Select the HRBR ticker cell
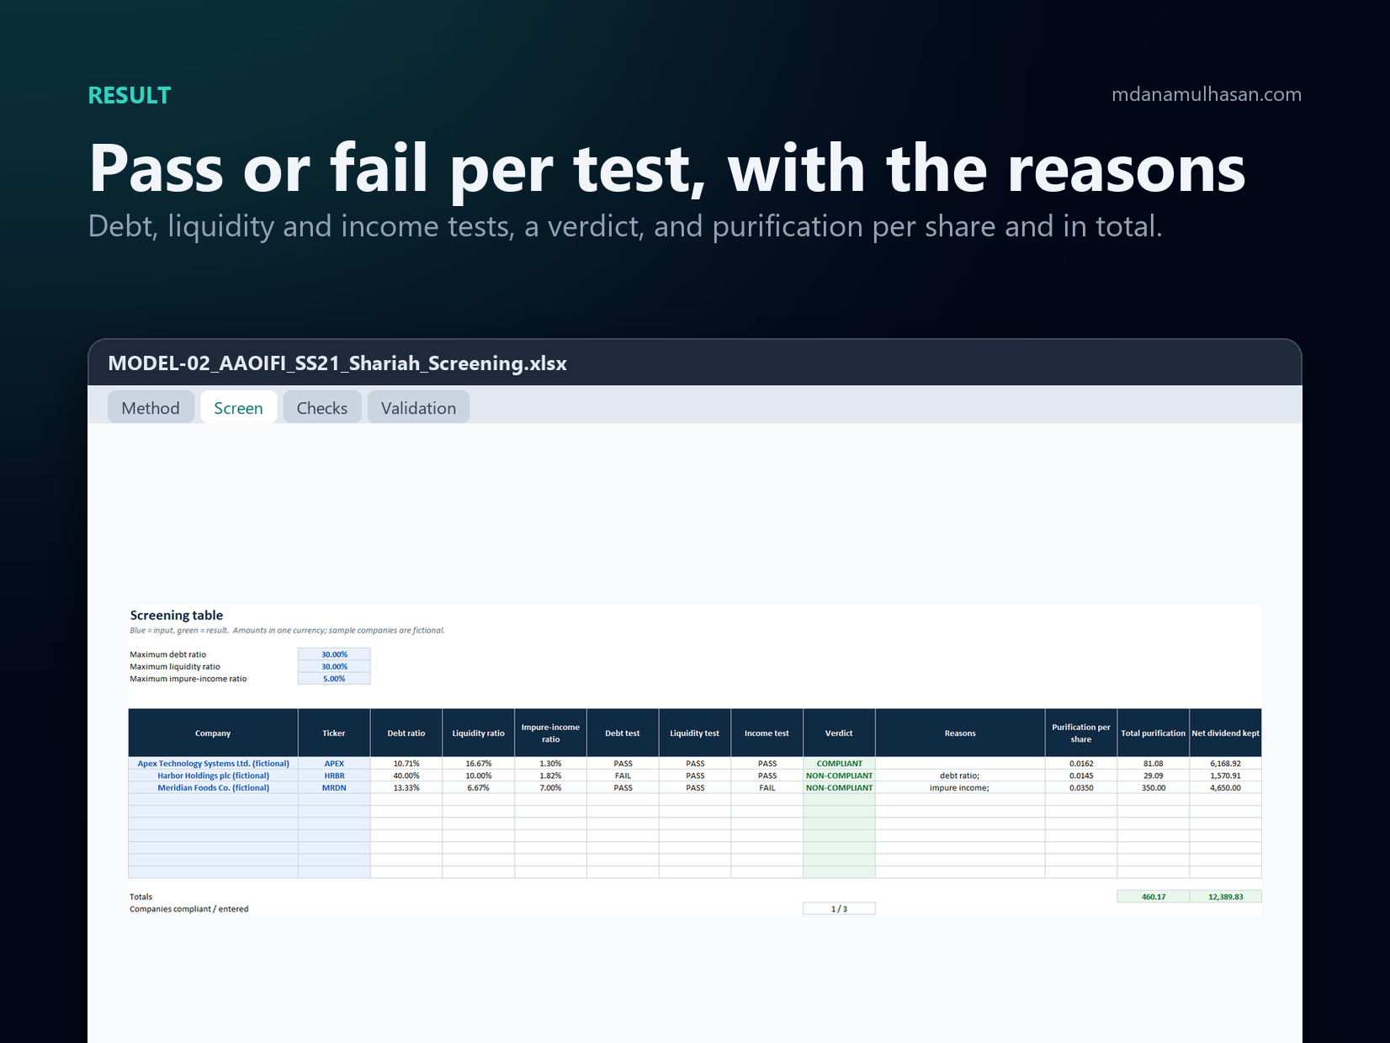Viewport: 1390px width, 1043px height. coord(334,776)
